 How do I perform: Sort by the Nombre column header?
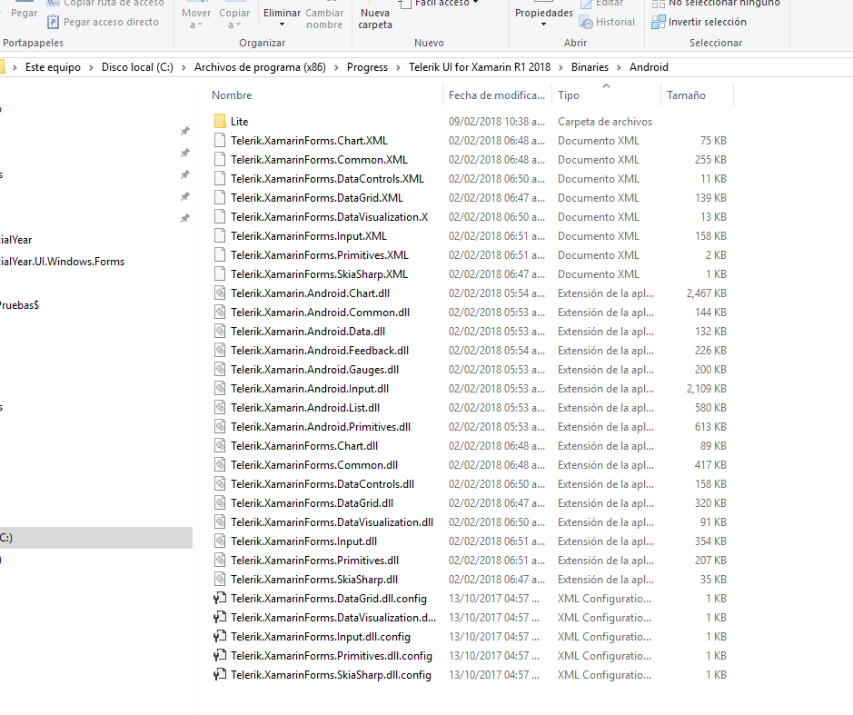(232, 95)
